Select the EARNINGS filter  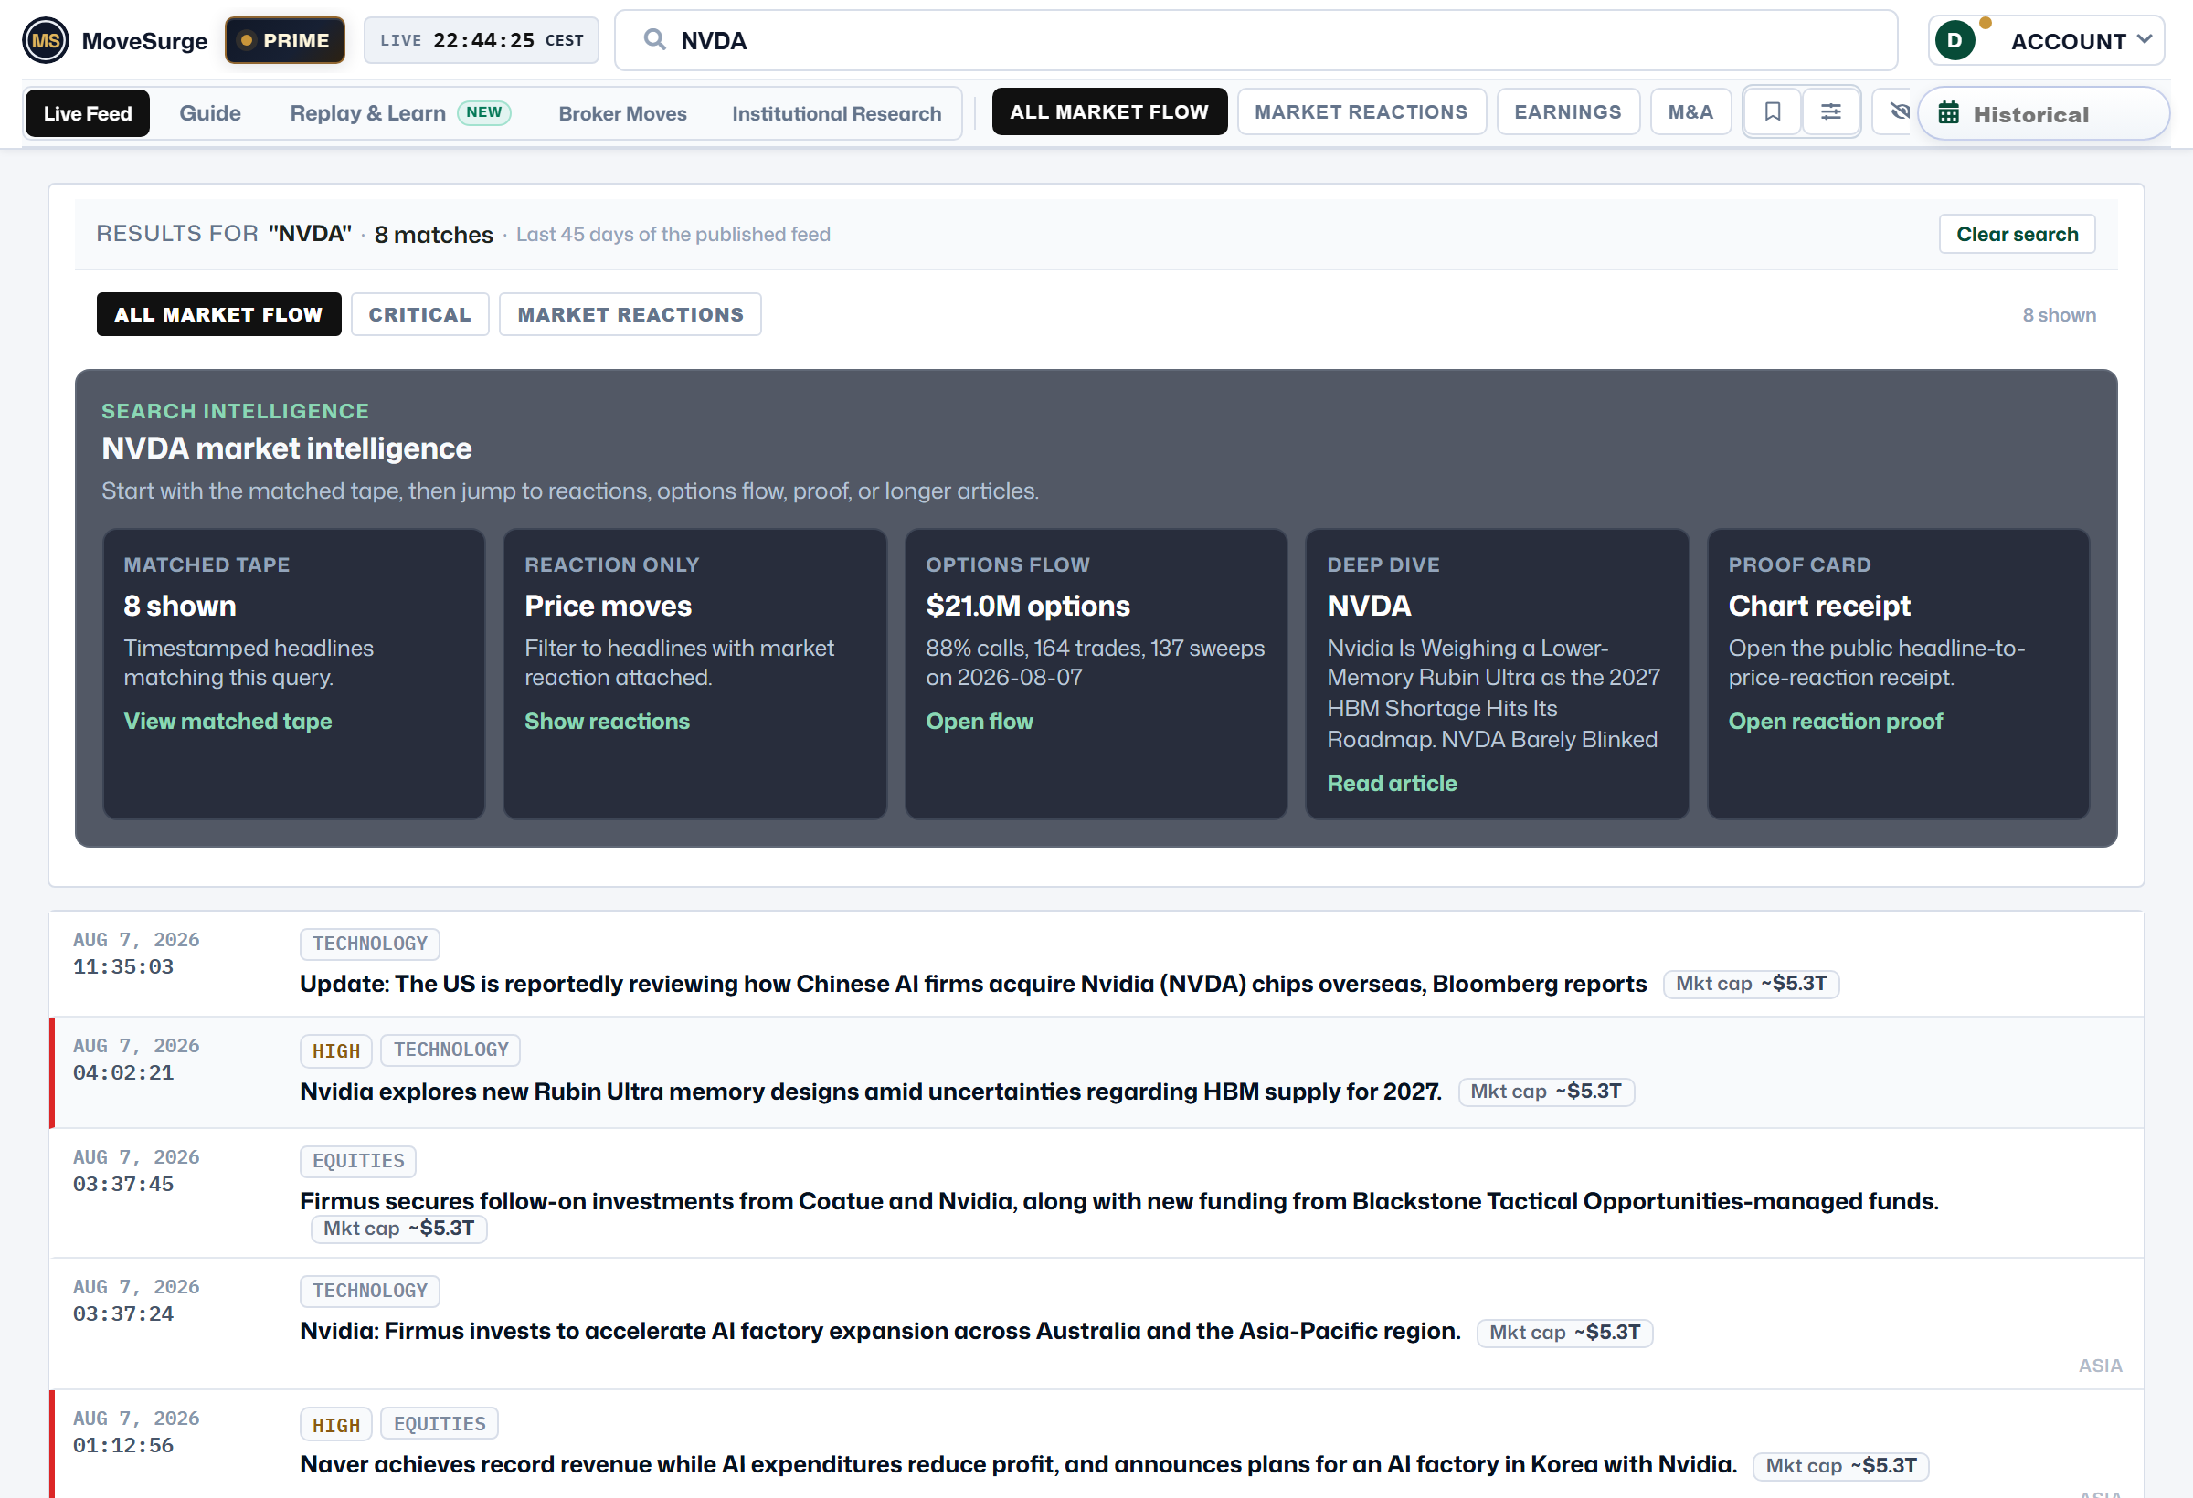pos(1567,112)
